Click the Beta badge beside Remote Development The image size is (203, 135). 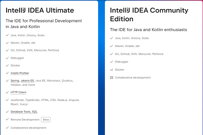coord(46,119)
